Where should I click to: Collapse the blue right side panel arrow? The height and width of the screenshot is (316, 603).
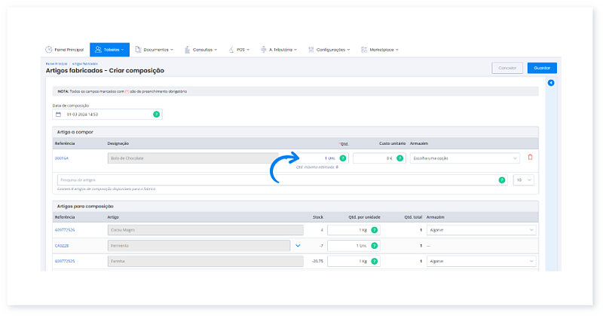(x=551, y=83)
